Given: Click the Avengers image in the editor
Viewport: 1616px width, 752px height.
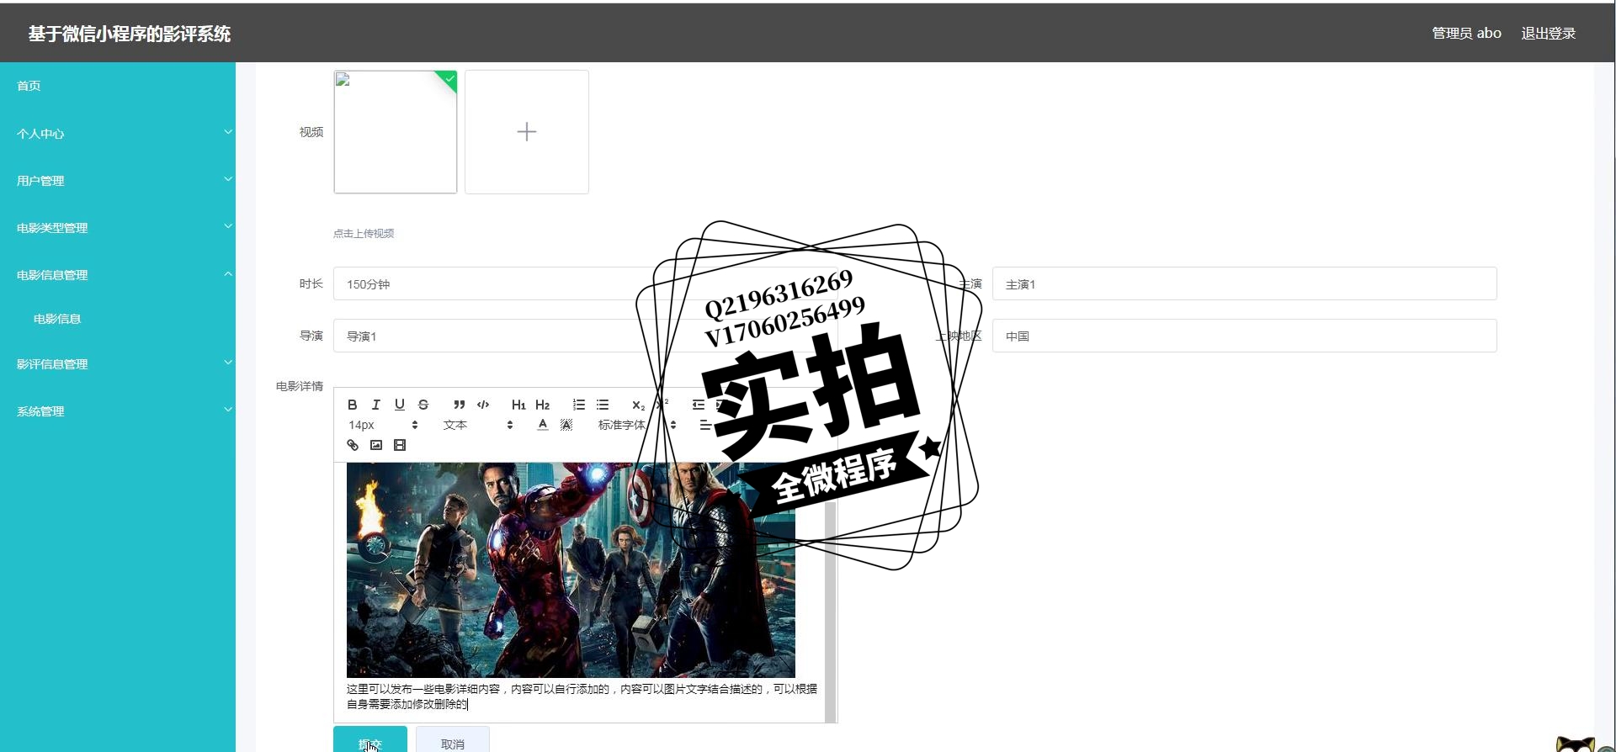Looking at the screenshot, I should click(x=571, y=569).
